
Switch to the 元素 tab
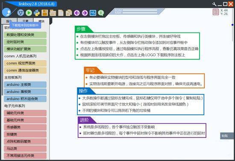click(25, 21)
